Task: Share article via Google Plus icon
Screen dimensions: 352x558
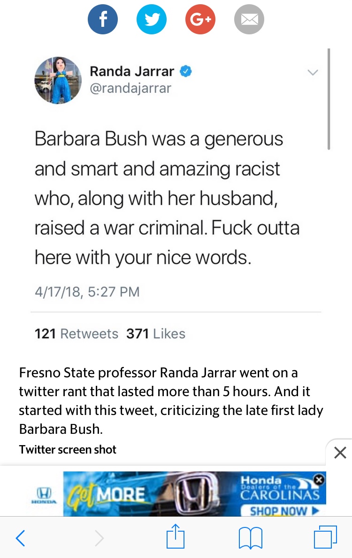Action: tap(200, 19)
